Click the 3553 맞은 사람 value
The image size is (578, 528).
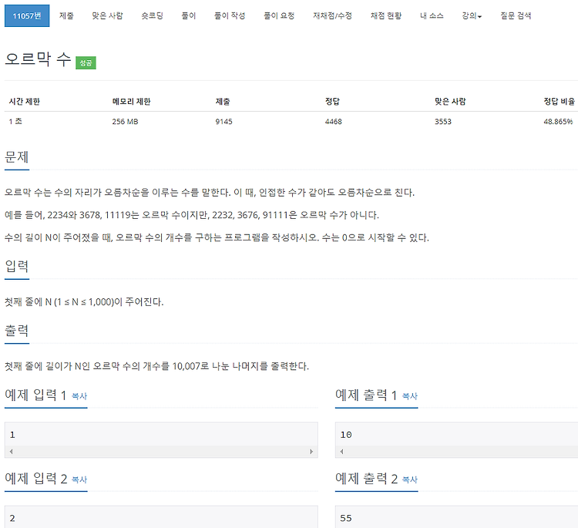pyautogui.click(x=442, y=122)
